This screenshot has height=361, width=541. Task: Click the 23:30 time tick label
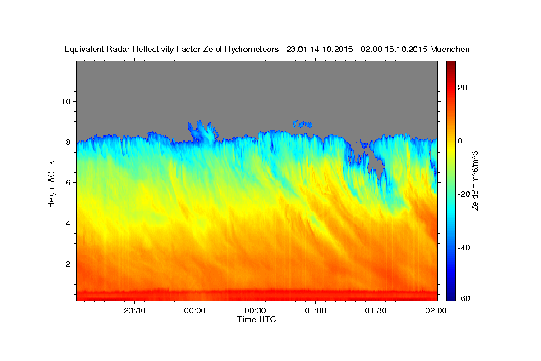click(x=134, y=310)
